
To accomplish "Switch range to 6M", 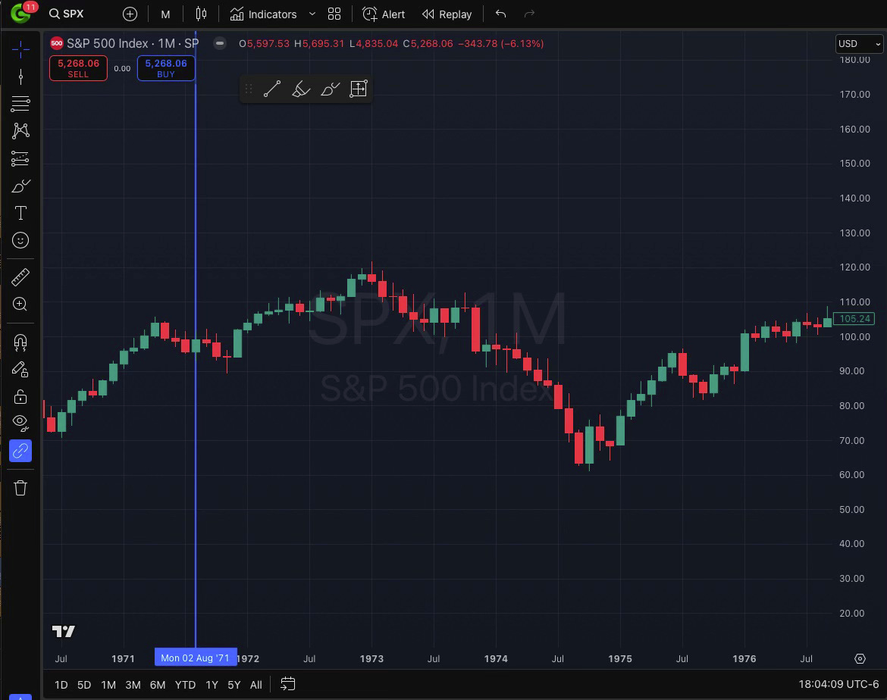I will [x=157, y=685].
